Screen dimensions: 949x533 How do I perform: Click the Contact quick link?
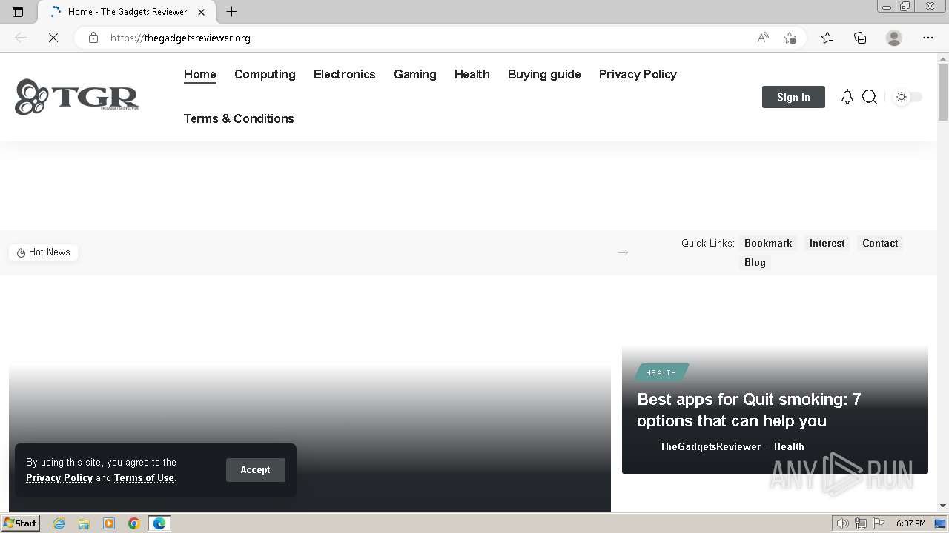tap(880, 243)
